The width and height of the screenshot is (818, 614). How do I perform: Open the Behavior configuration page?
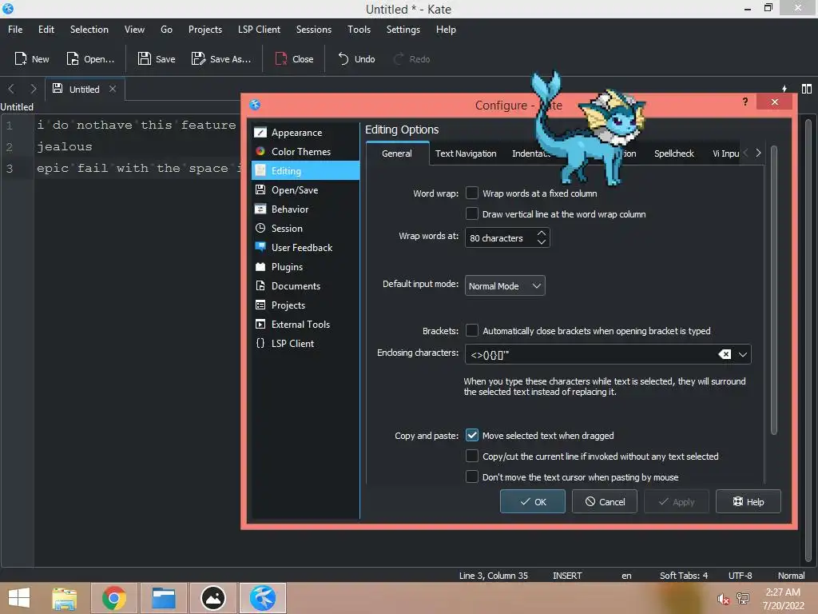305,209
